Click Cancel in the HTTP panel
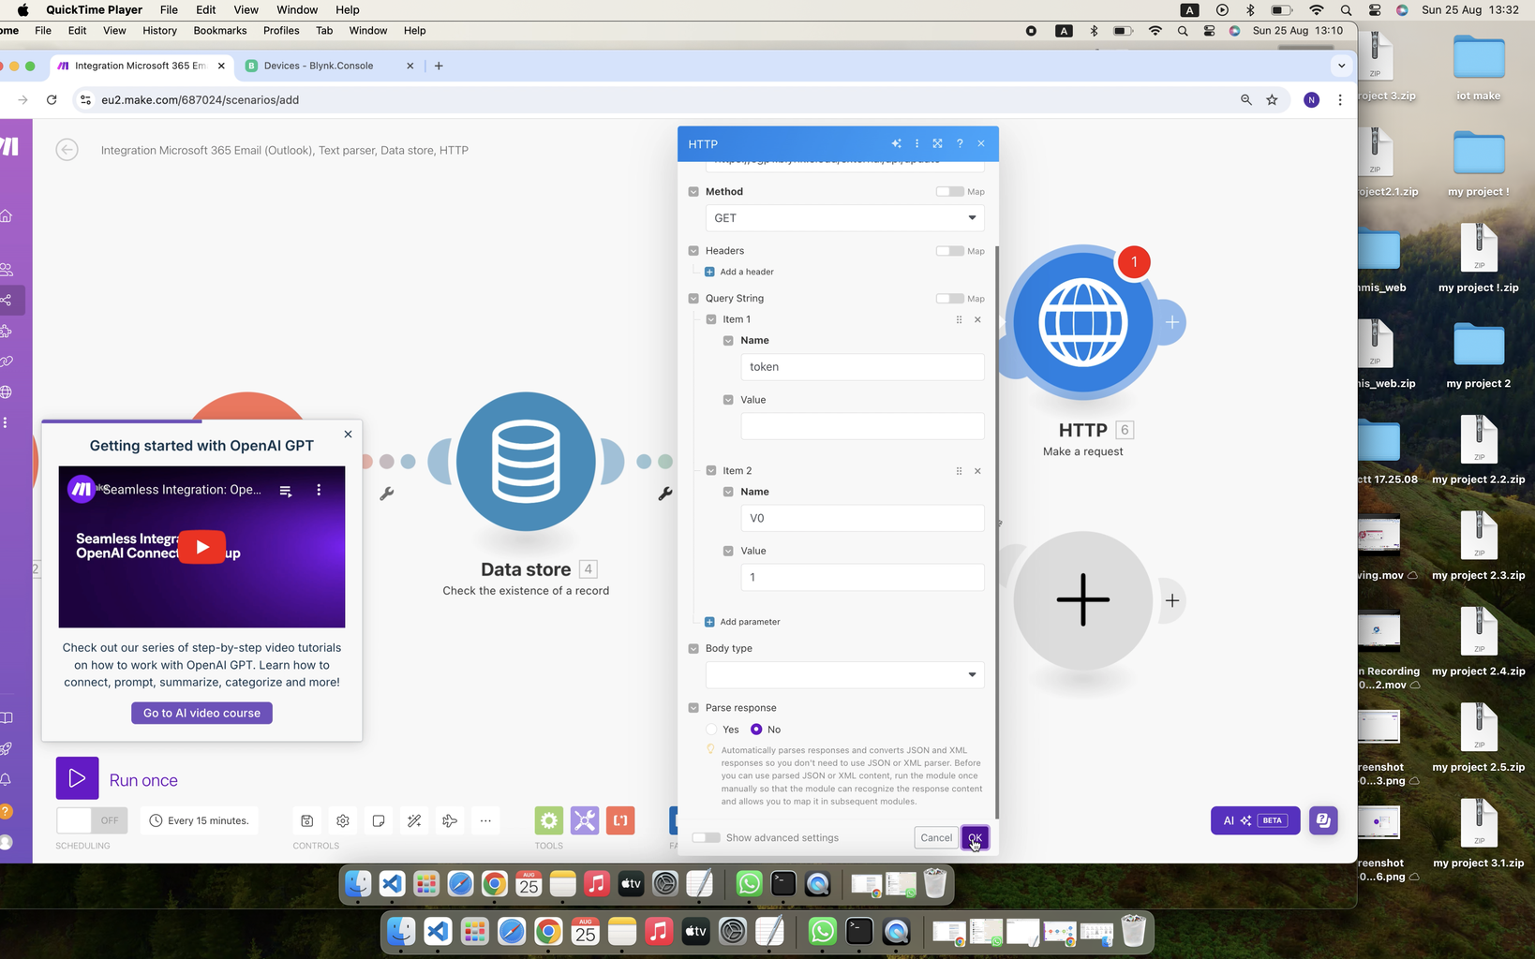1535x959 pixels. pyautogui.click(x=936, y=837)
